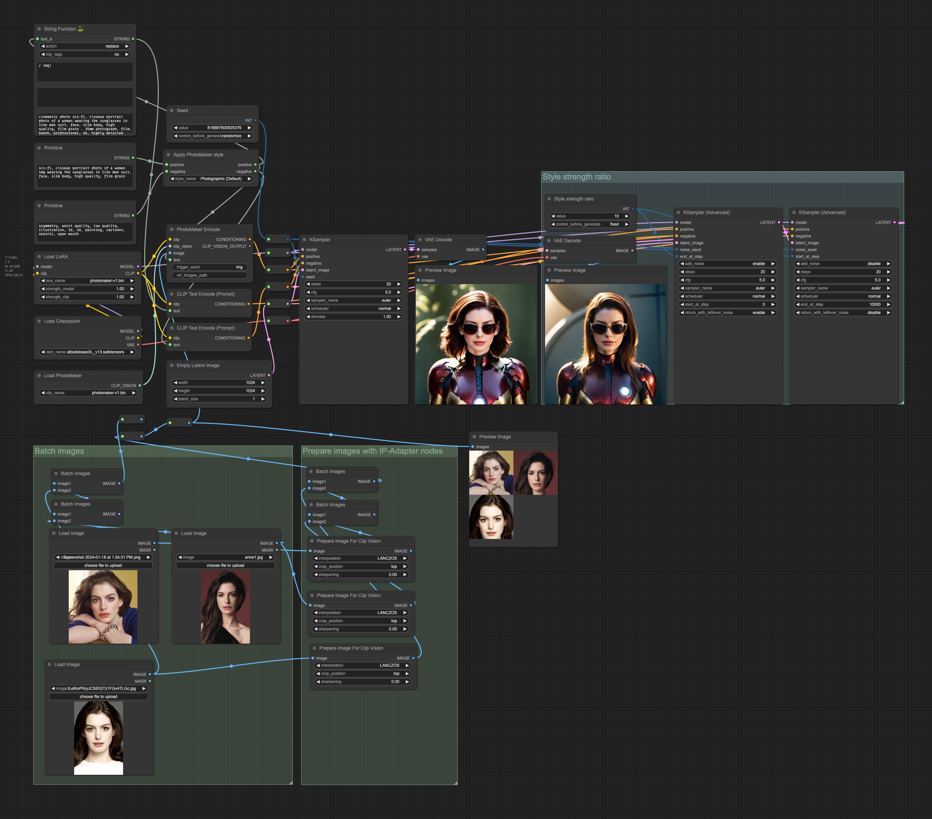This screenshot has width=932, height=819.
Task: Decrease end_at_step 10000 with left arrow
Action: [x=797, y=304]
